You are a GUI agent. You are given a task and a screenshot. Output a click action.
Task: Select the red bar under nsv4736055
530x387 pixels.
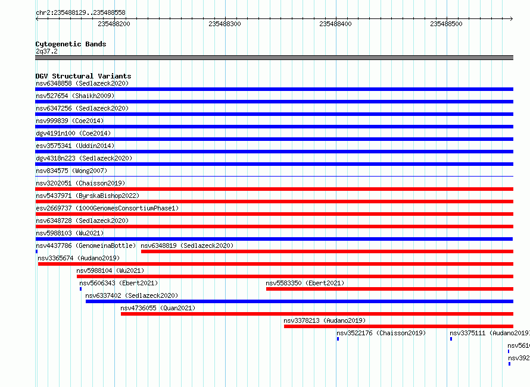[317, 314]
